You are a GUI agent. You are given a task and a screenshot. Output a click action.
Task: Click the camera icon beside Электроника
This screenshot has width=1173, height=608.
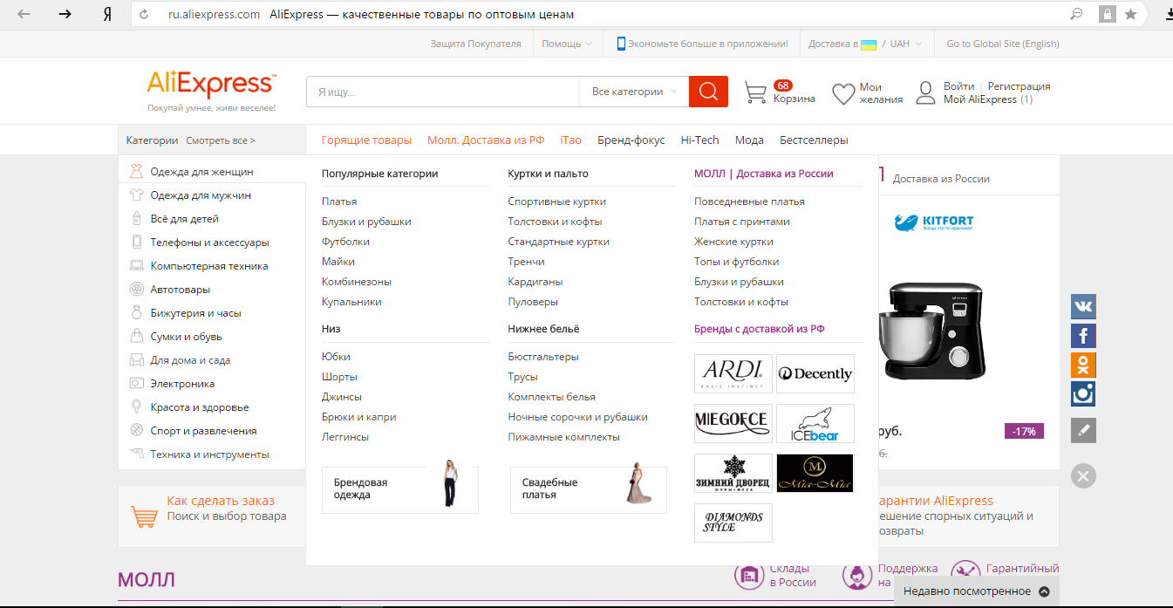point(136,384)
